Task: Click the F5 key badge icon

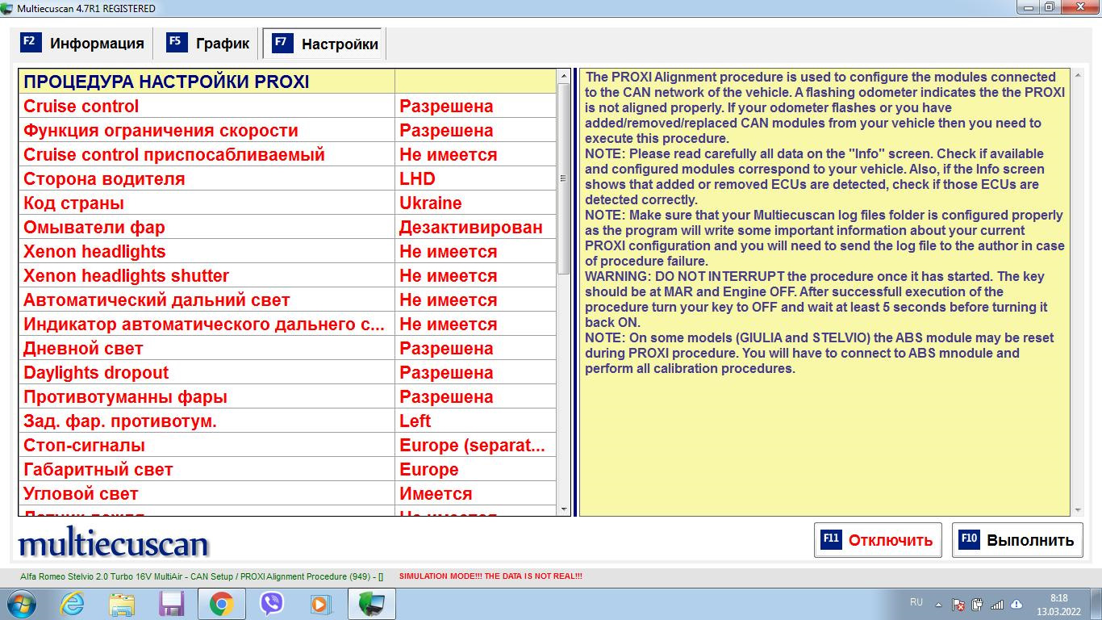Action: click(177, 42)
